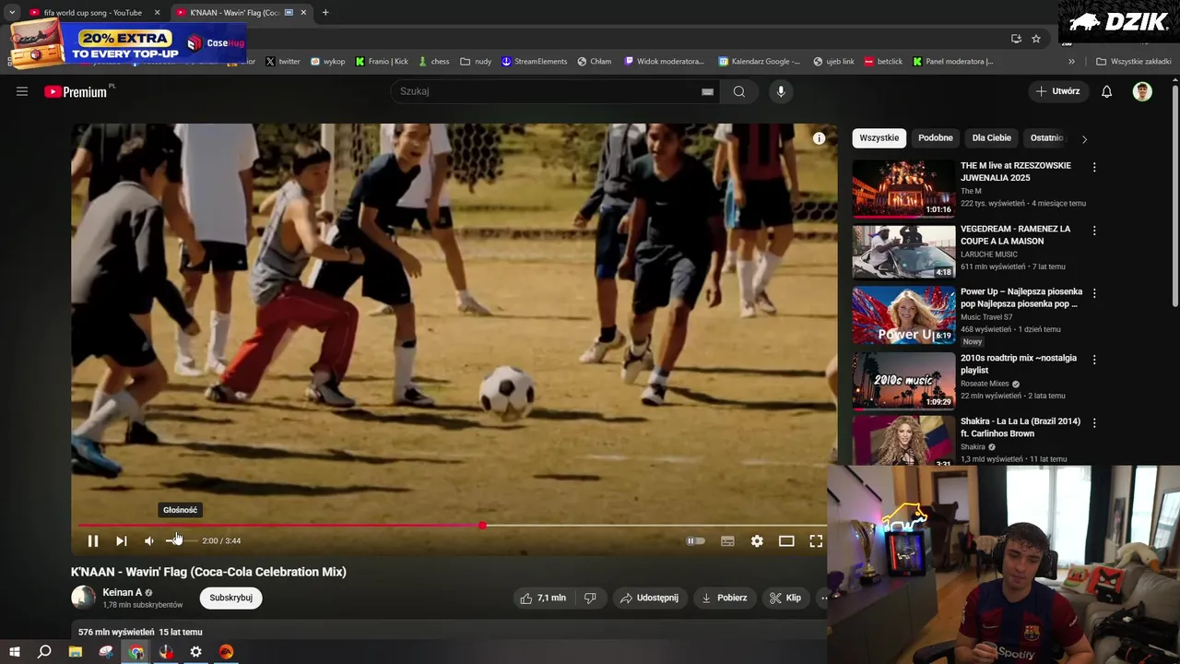Select the Ostatnio filter chip
The height and width of the screenshot is (664, 1180).
pos(1046,137)
